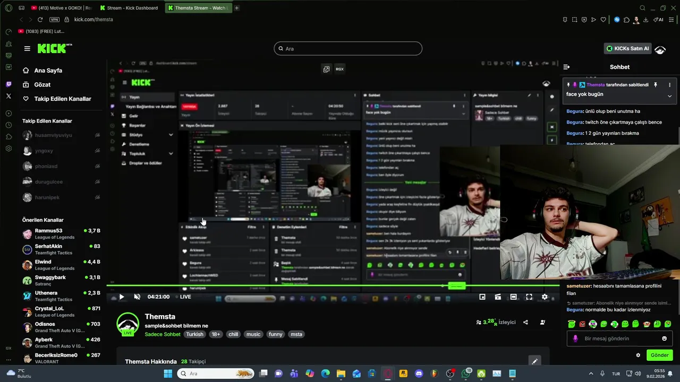680x382 pixels.
Task: Open X (Twitter) in the browser sidebar
Action: [8, 96]
